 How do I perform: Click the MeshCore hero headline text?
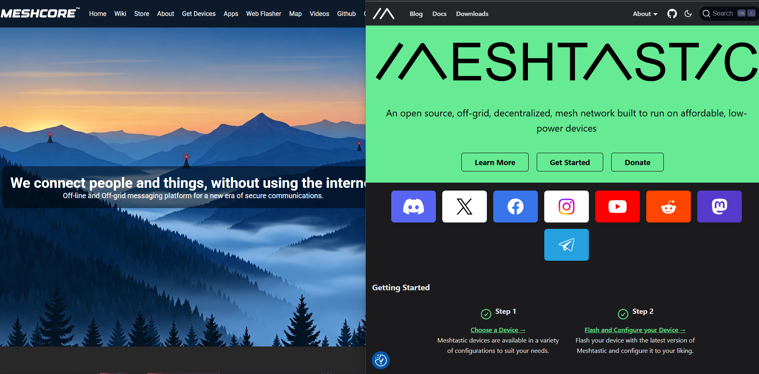click(188, 183)
